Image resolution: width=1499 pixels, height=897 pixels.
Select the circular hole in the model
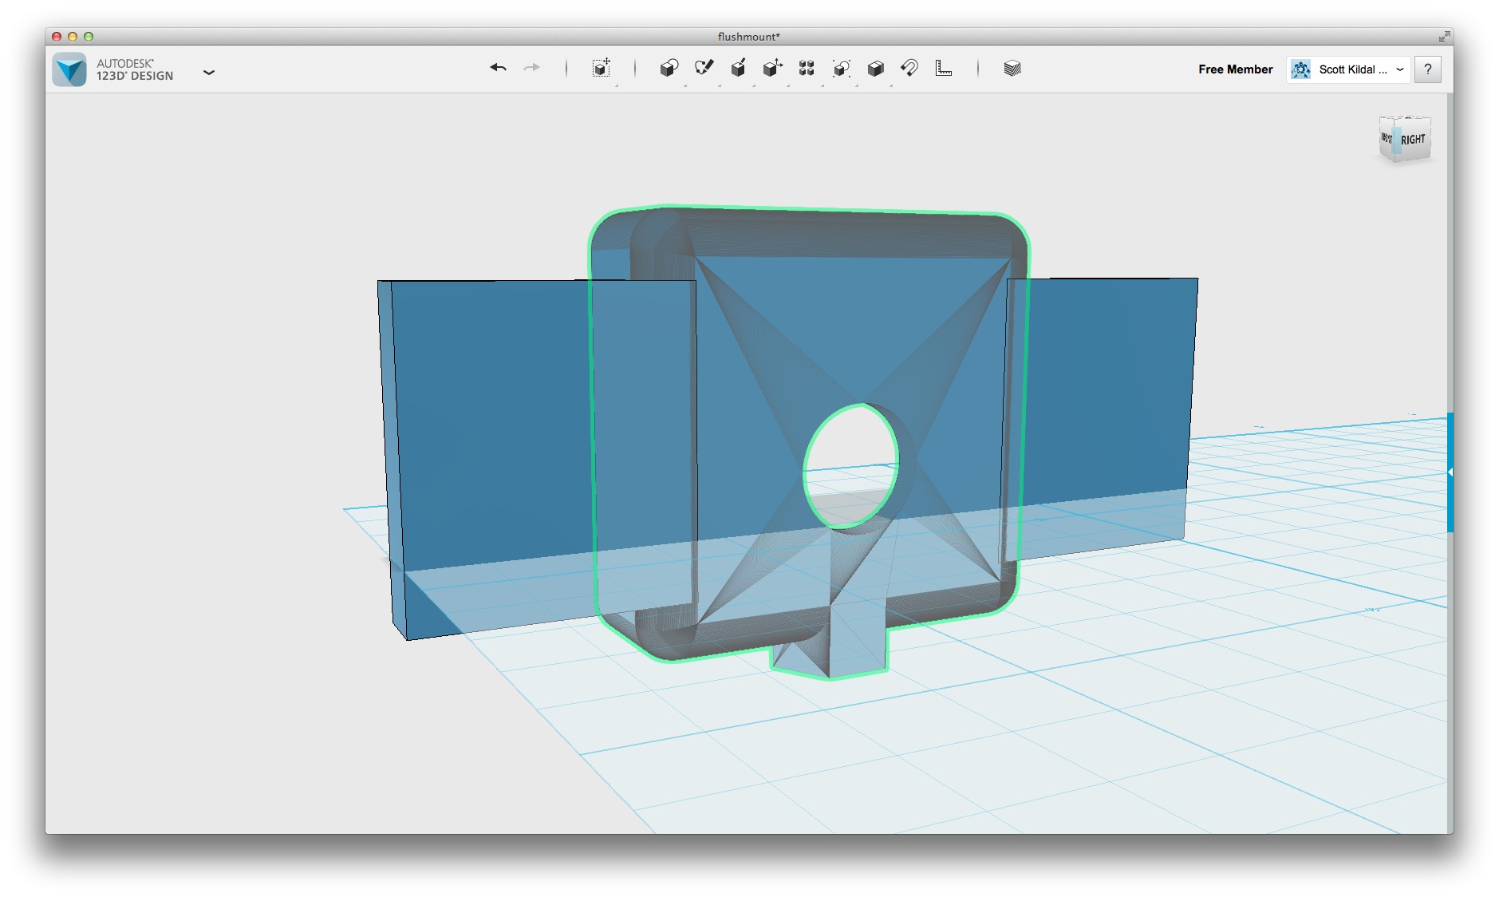[x=850, y=466]
